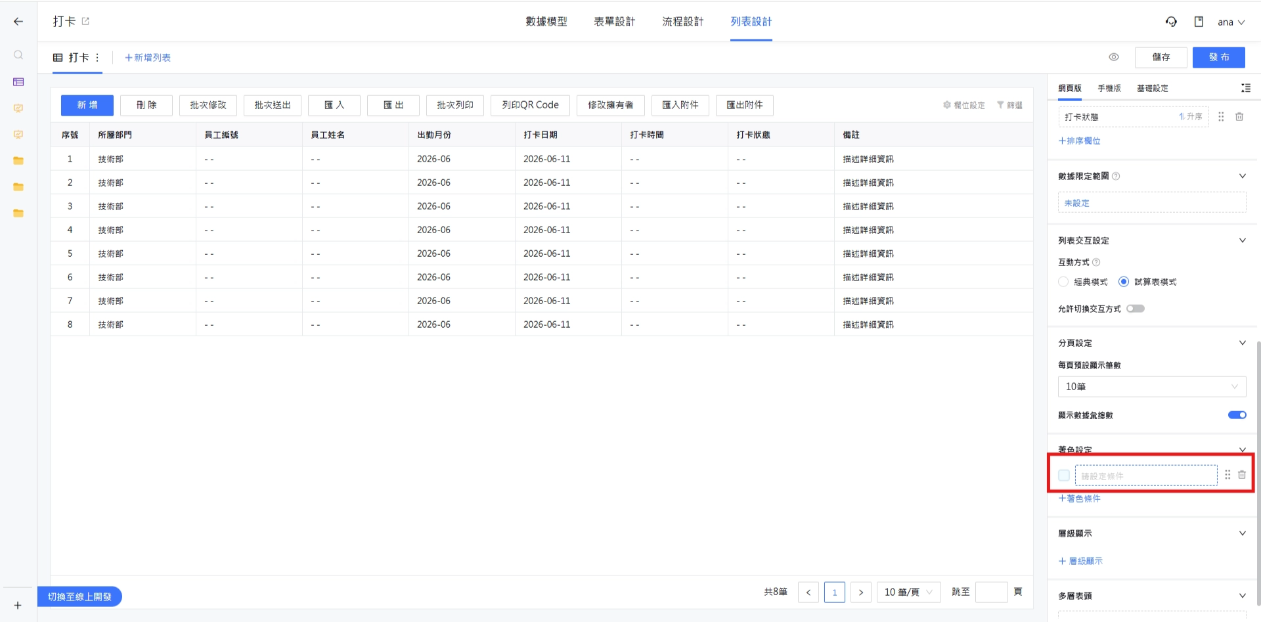This screenshot has height=622, width=1261.
Task: Click the 發布 button
Action: (1219, 57)
